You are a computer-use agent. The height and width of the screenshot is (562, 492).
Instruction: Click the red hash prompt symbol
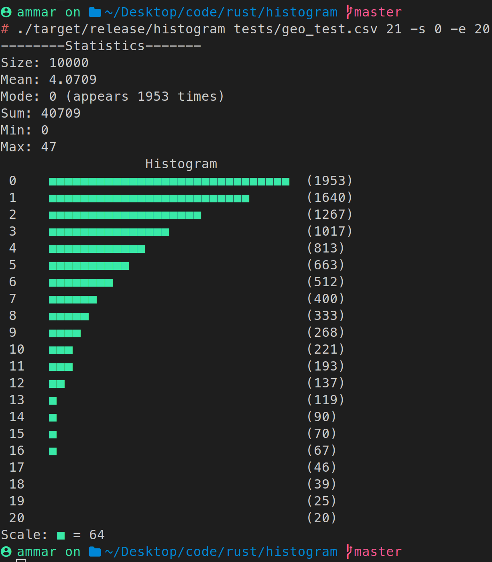4,29
